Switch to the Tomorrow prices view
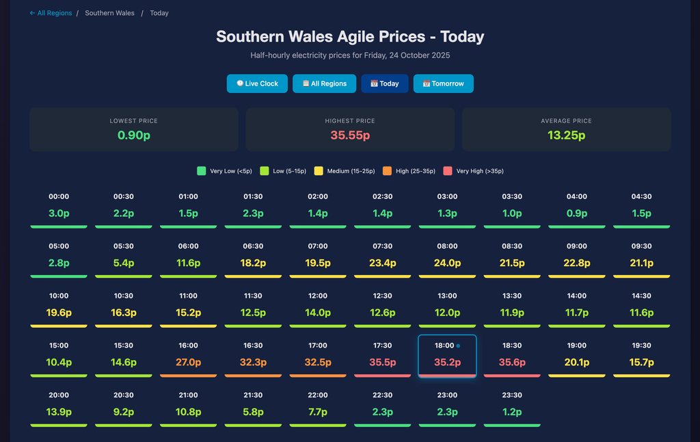700x442 pixels. click(x=443, y=83)
